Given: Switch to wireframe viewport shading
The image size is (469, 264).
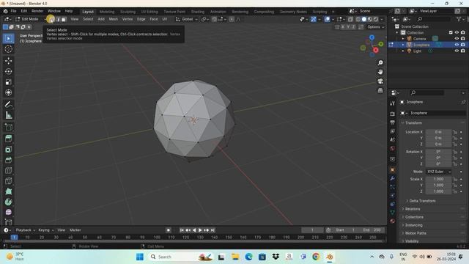Looking at the screenshot, I should pyautogui.click(x=358, y=19).
